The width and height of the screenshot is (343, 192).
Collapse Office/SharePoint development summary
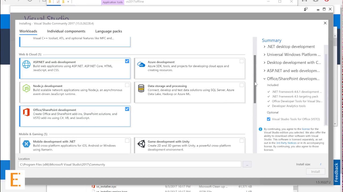(264, 79)
